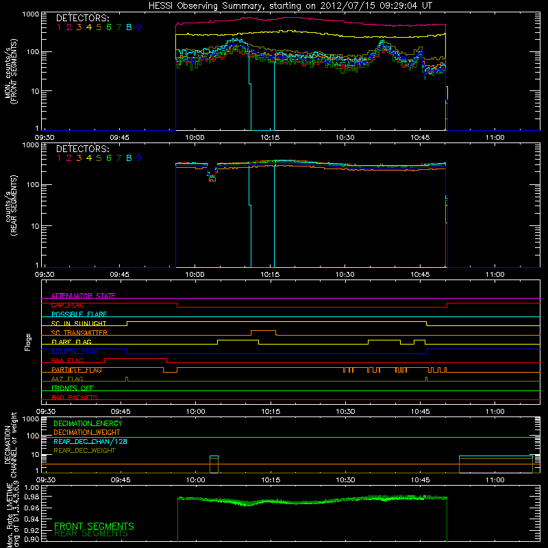This screenshot has width=548, height=548.
Task: Click the FLARE_FLAG label
Action: click(71, 342)
